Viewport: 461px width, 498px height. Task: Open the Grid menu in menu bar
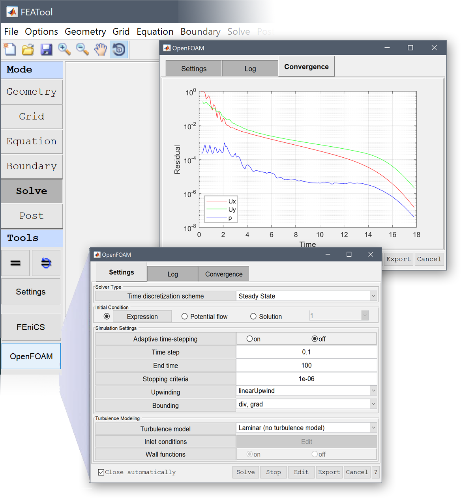click(x=121, y=32)
